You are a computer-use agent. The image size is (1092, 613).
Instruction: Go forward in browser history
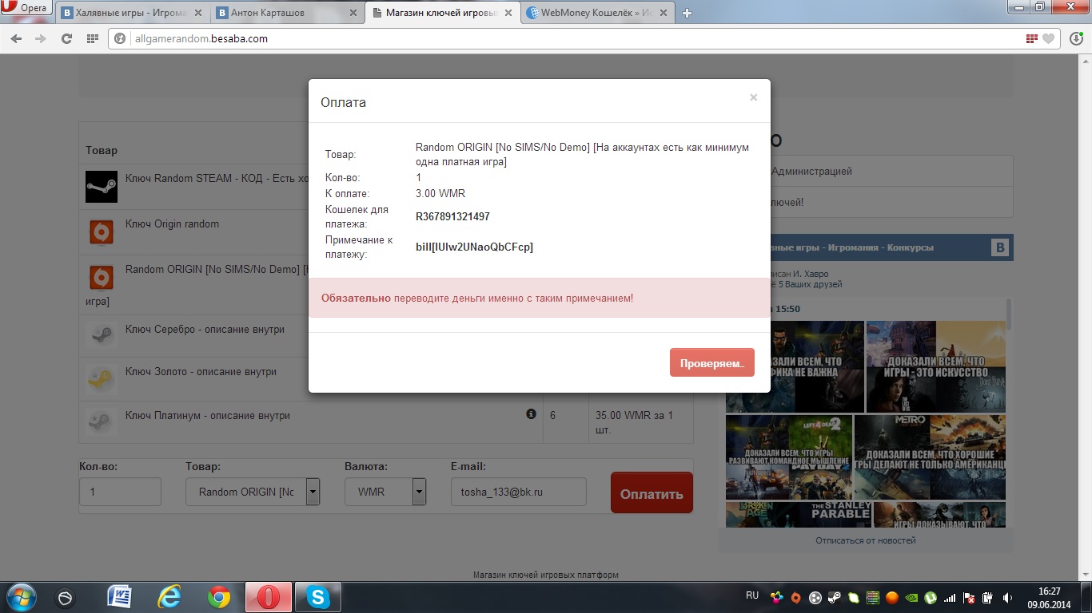coord(40,38)
